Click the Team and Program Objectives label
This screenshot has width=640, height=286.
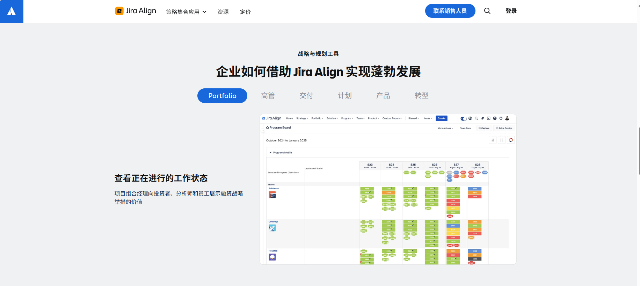(x=283, y=173)
